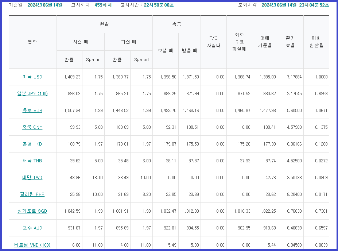Image resolution: width=338 pixels, height=251 pixels.
Task: Select HKD cash selling rate 173.81
Action: 122,144
